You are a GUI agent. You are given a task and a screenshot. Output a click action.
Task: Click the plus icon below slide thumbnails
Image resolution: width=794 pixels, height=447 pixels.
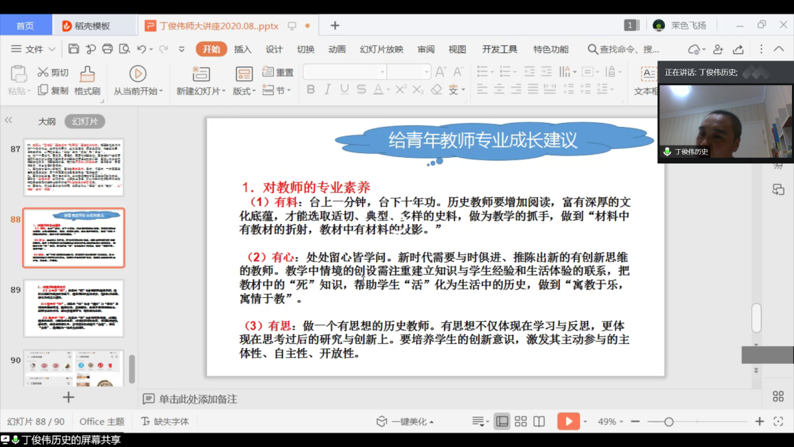point(68,397)
